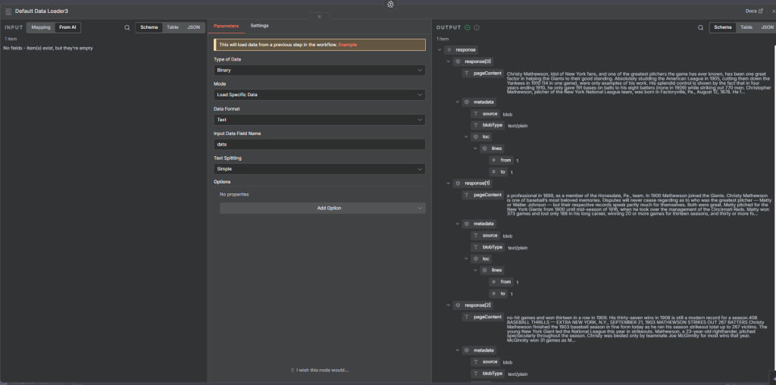Switch Input view to Table
The height and width of the screenshot is (385, 776).
pos(173,27)
